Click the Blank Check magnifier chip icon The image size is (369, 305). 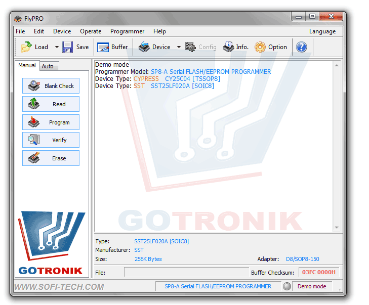(x=34, y=85)
